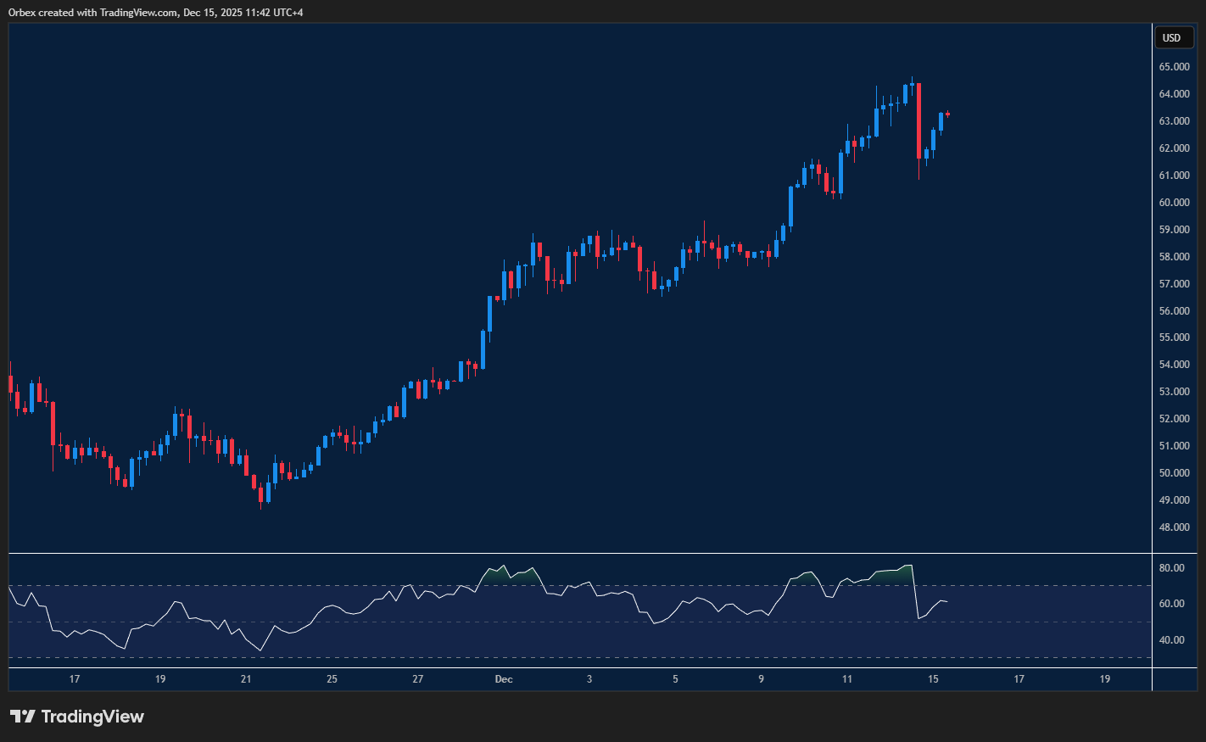1206x742 pixels.
Task: Select date 27 on the time axis
Action: pyautogui.click(x=417, y=679)
